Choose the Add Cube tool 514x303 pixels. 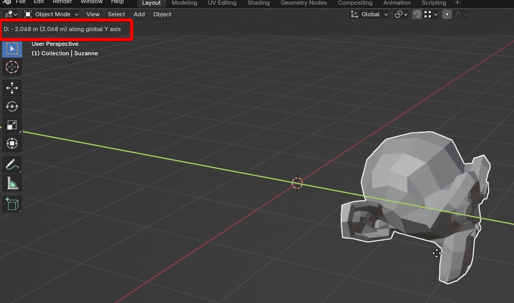[x=12, y=204]
